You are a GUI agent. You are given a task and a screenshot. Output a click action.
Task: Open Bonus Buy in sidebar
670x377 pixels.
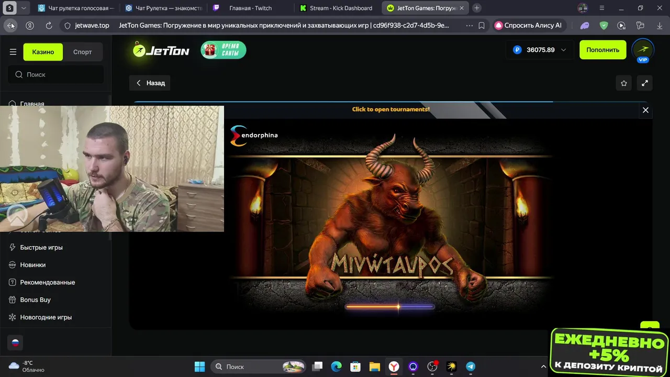[36, 300]
